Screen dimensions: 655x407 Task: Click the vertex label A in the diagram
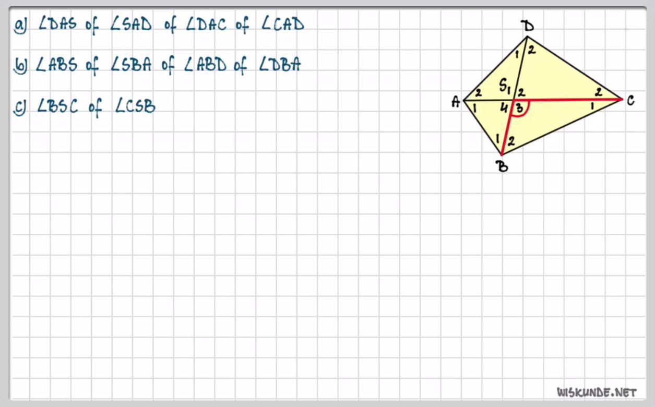(456, 102)
